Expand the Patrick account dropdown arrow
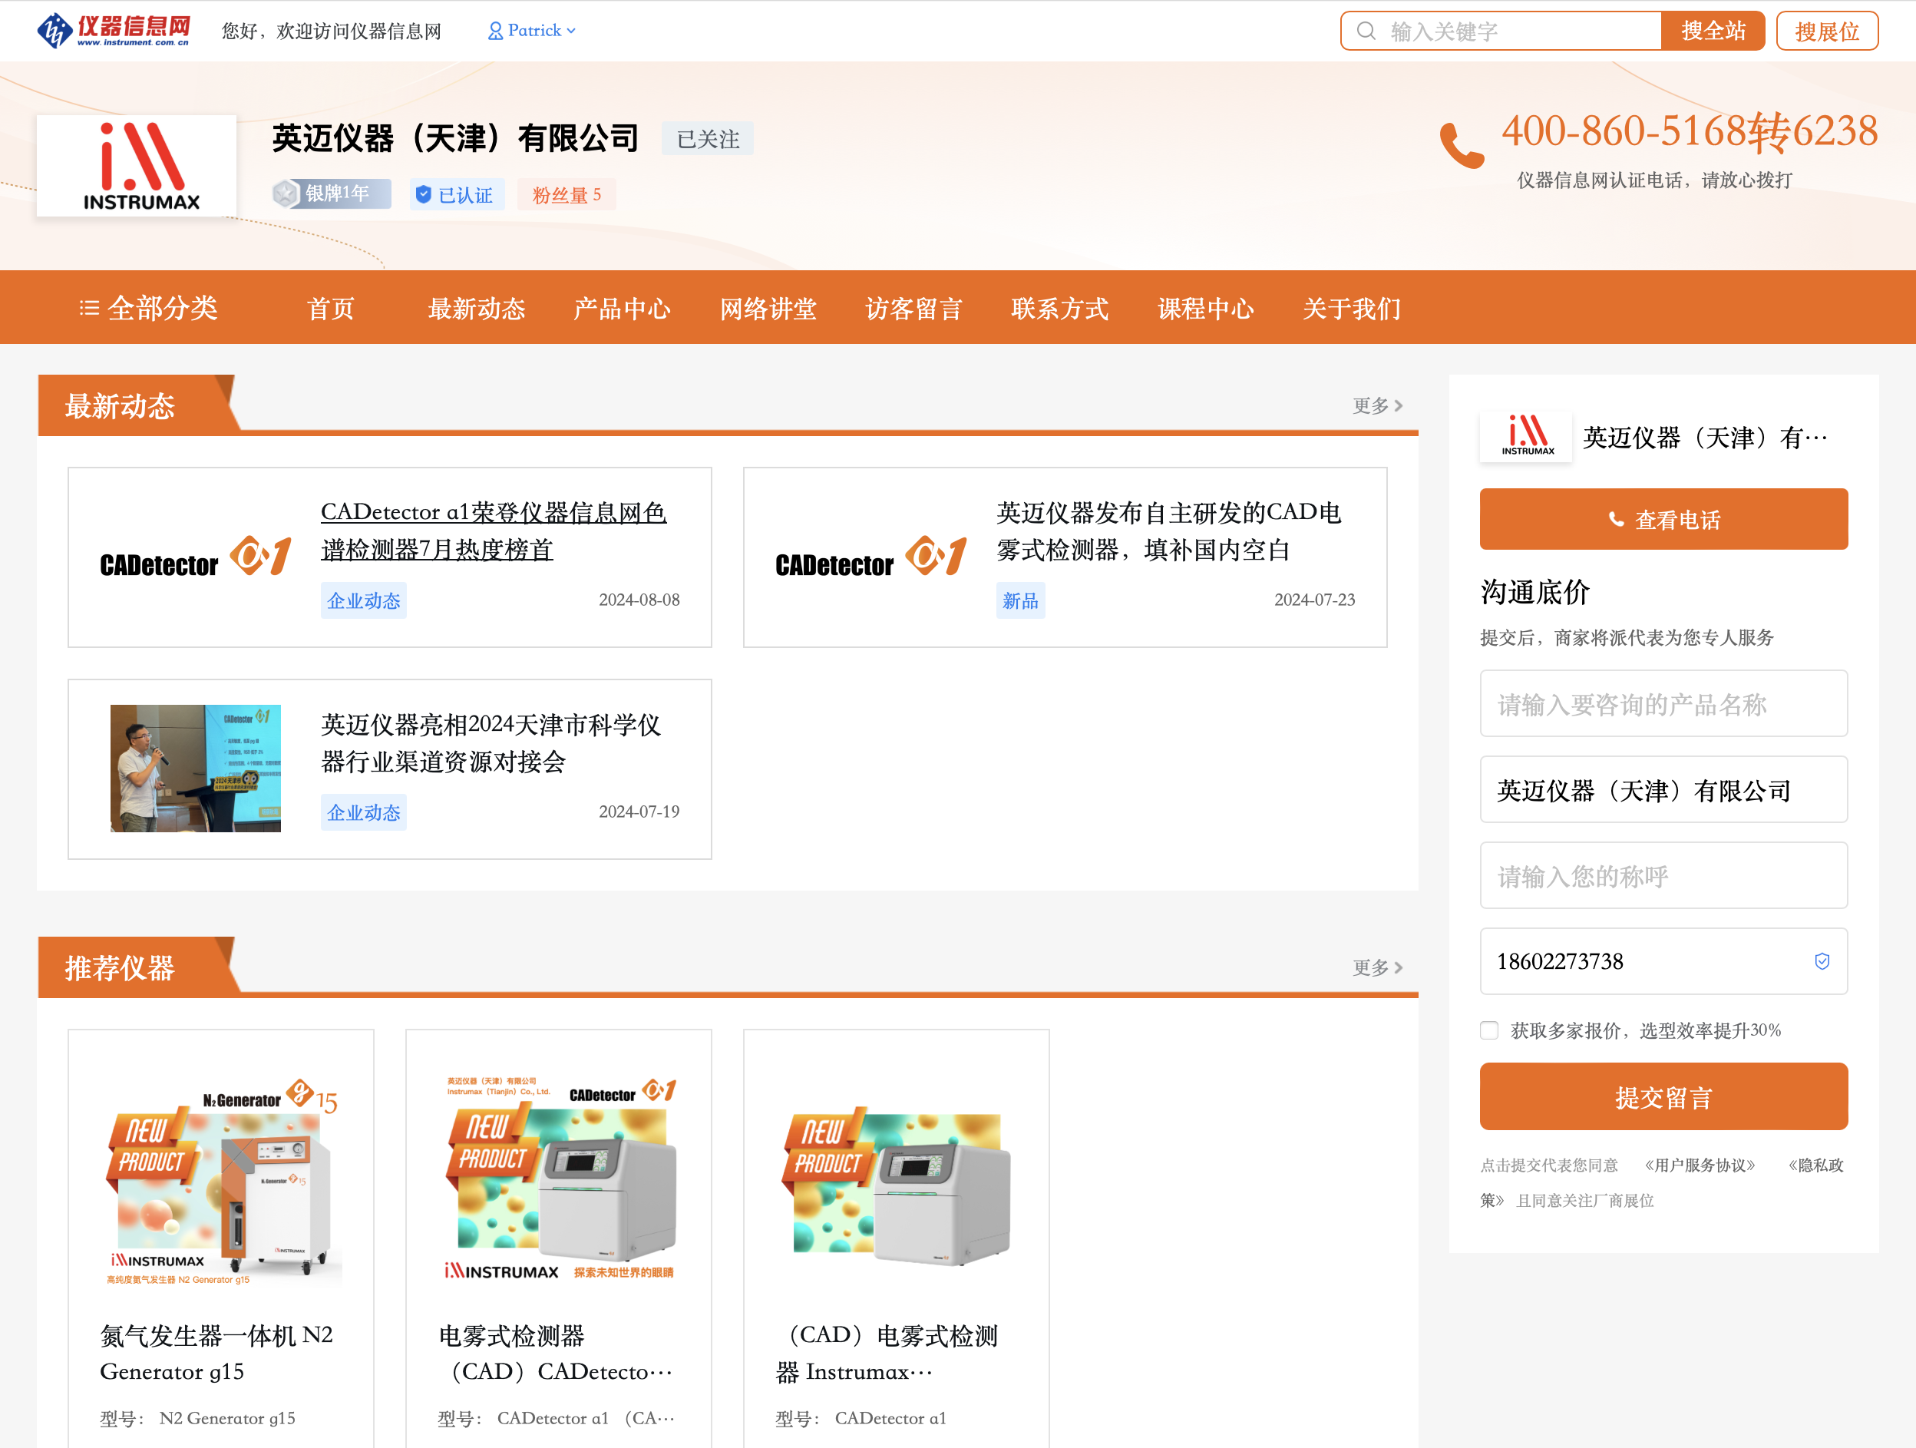Image resolution: width=1916 pixels, height=1448 pixels. [x=571, y=31]
